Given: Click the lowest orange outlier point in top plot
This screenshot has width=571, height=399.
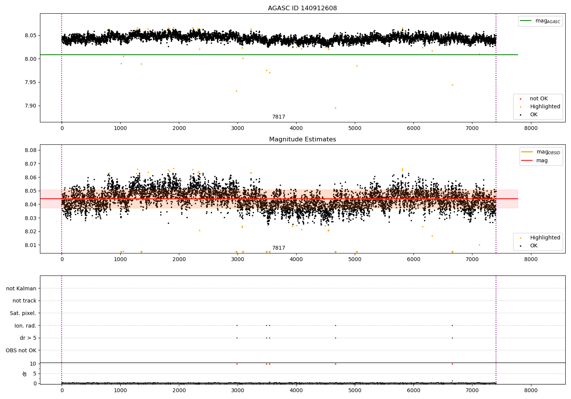Looking at the screenshot, I should point(335,108).
